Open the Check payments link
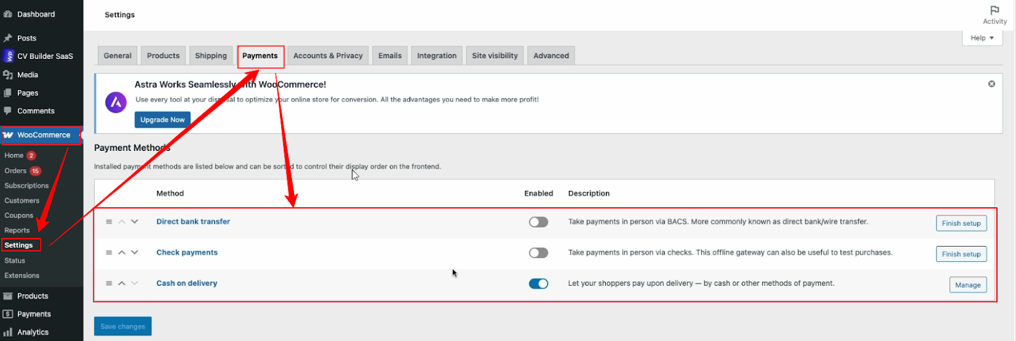The width and height of the screenshot is (1016, 341). tap(187, 252)
